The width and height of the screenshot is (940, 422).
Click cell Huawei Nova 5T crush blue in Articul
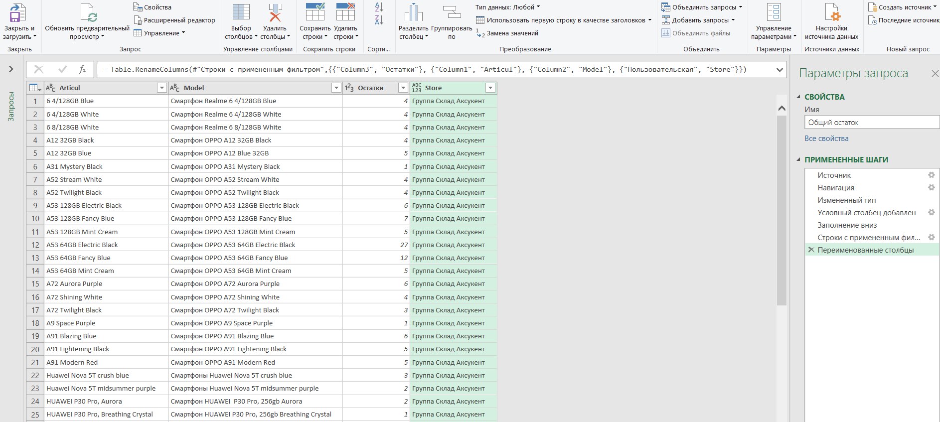tap(106, 375)
